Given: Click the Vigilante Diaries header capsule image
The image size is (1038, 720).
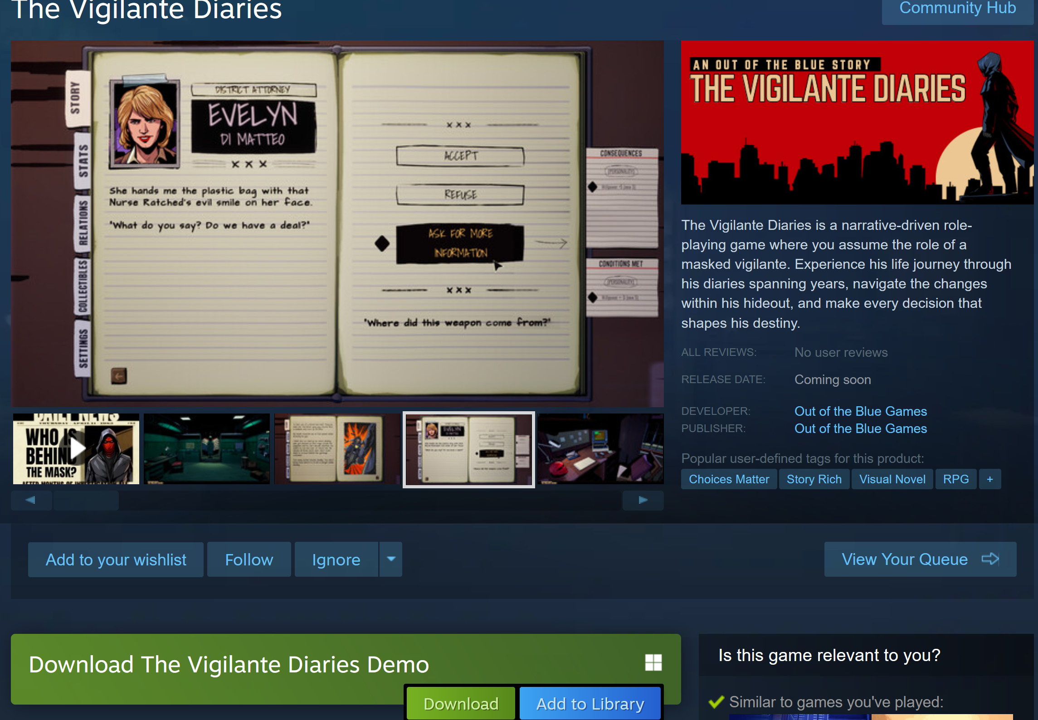Looking at the screenshot, I should pyautogui.click(x=857, y=122).
